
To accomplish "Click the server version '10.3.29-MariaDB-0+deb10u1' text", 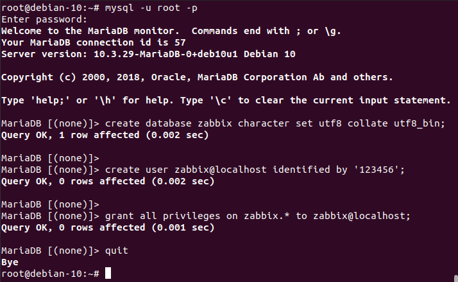I will click(x=165, y=54).
